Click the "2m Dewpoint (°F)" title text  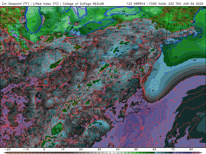tap(15, 4)
